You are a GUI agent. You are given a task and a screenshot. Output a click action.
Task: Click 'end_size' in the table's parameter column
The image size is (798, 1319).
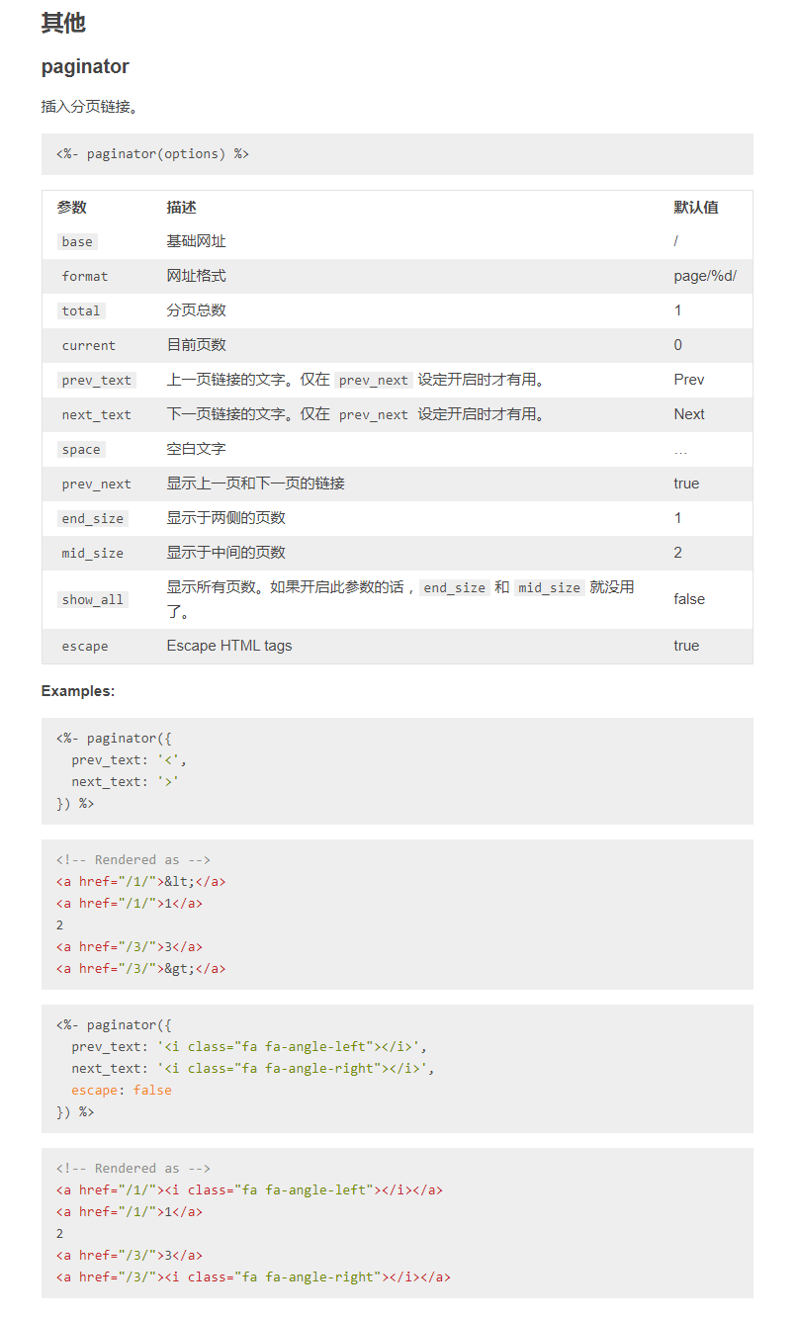93,518
